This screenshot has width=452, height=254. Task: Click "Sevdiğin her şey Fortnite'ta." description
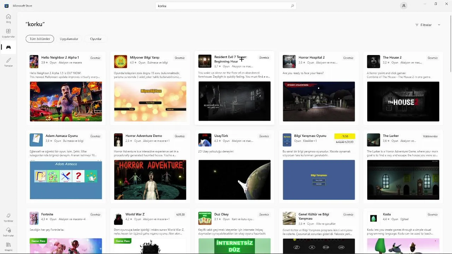point(47,230)
